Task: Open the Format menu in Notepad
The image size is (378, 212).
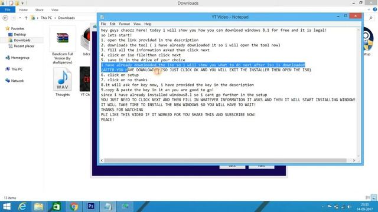Action: 125,24
